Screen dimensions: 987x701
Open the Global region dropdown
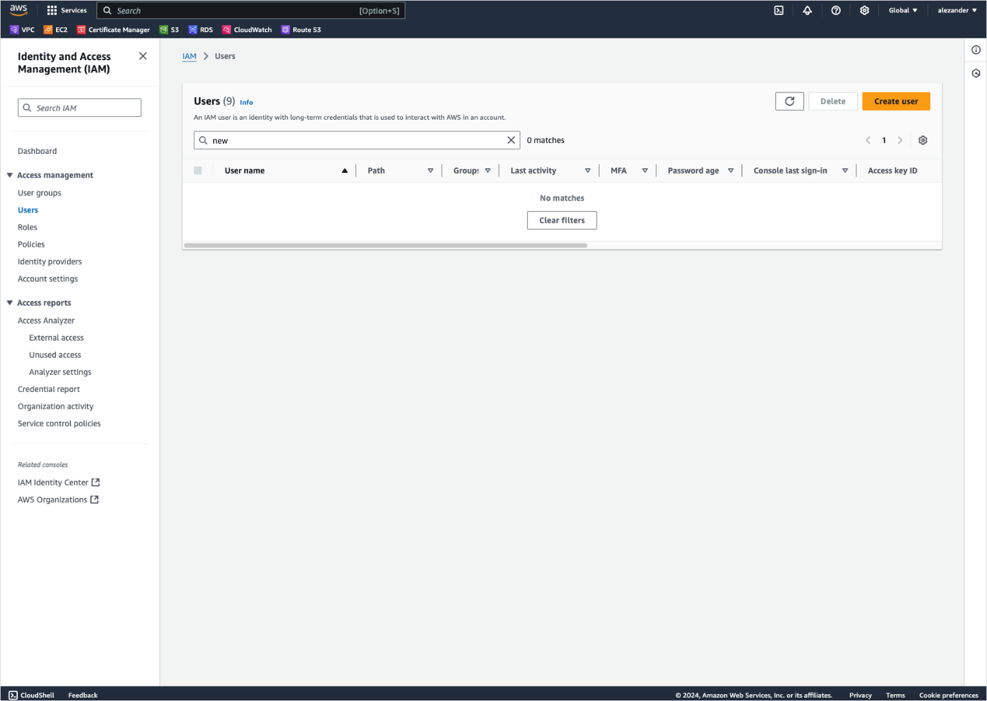point(902,10)
